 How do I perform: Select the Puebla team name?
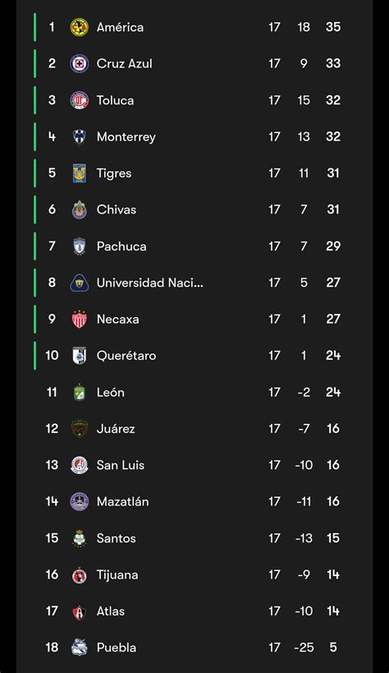click(x=117, y=648)
